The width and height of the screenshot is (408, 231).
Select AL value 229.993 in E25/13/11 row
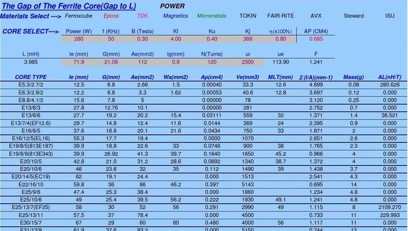point(390,215)
